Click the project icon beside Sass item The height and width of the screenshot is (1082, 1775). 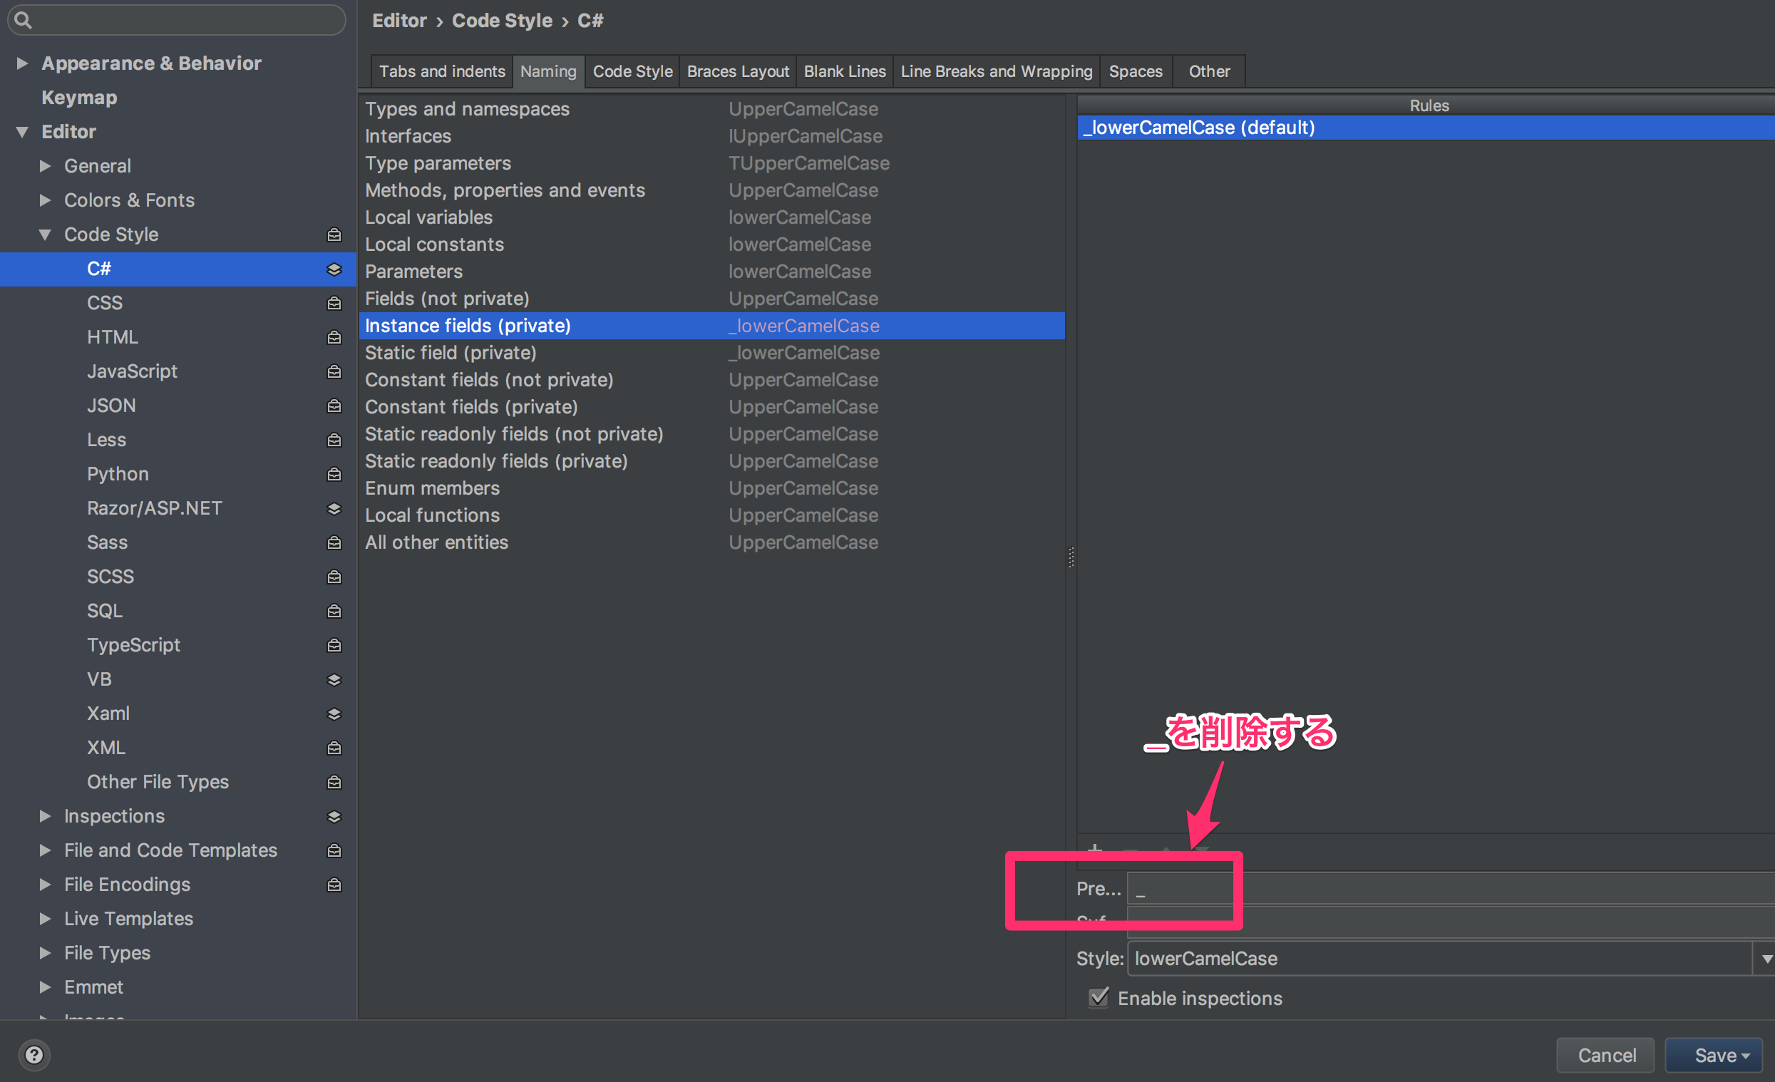click(334, 542)
